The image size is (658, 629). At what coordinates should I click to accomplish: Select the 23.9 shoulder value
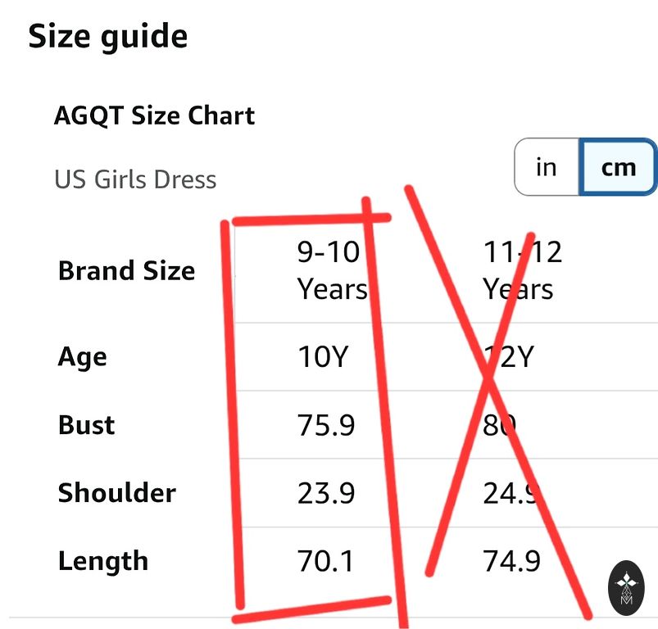tap(325, 493)
